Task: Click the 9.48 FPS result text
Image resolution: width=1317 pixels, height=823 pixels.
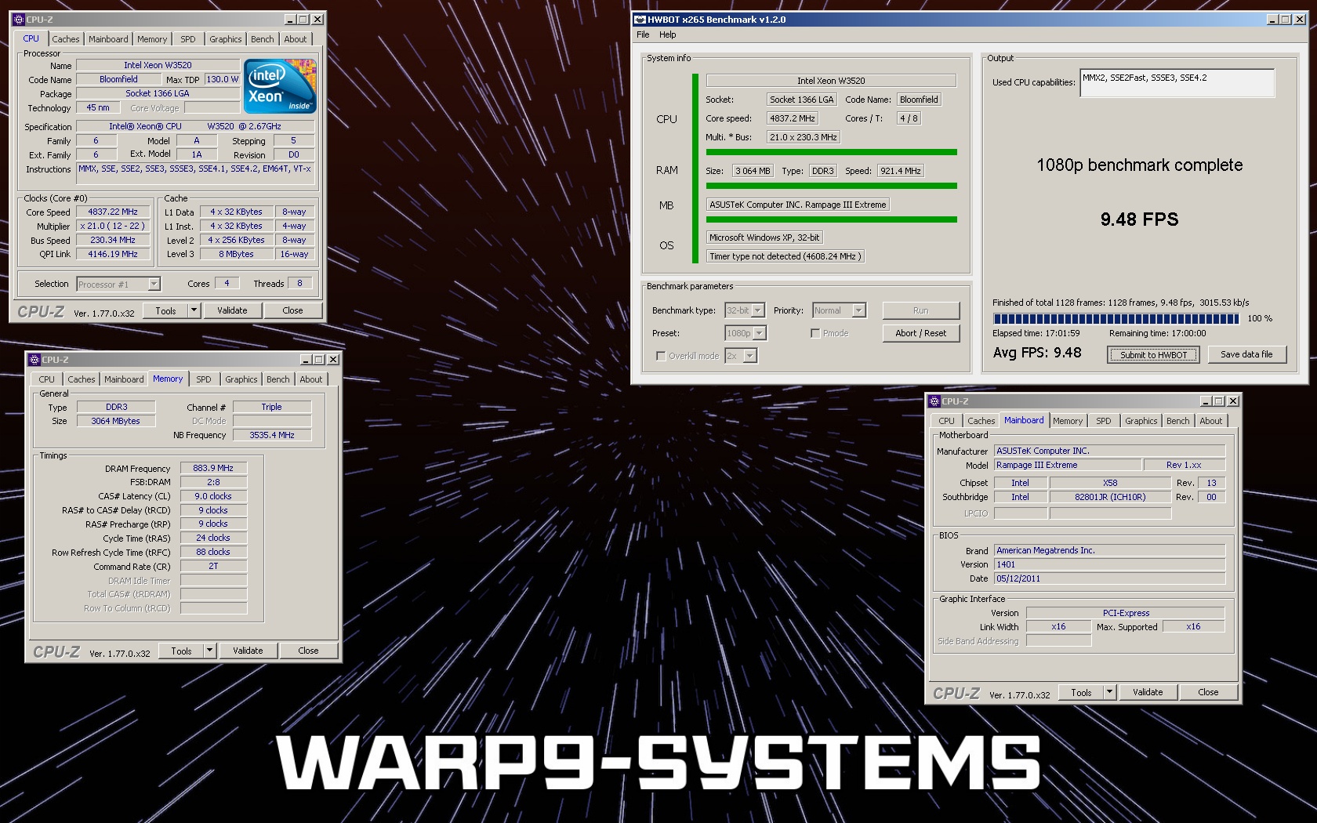Action: coord(1139,219)
